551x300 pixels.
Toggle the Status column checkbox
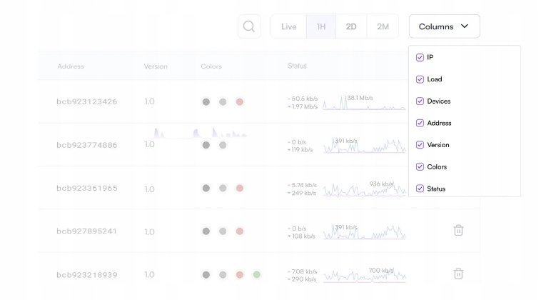pos(420,189)
